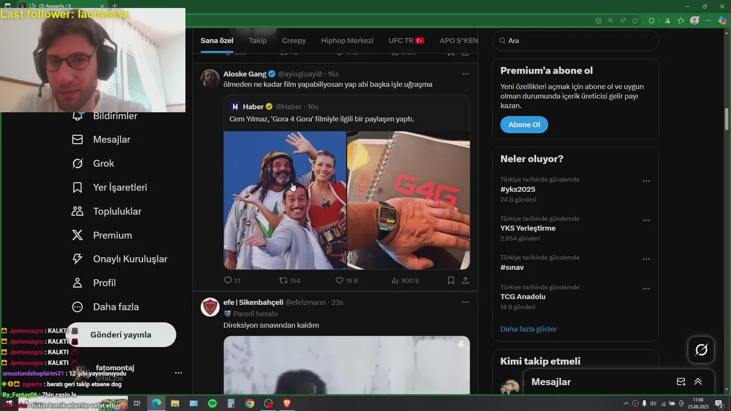
Task: Open Topluluklar communities page
Action: pos(106,211)
